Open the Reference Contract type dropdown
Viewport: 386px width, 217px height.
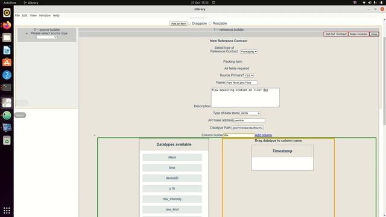(x=249, y=52)
